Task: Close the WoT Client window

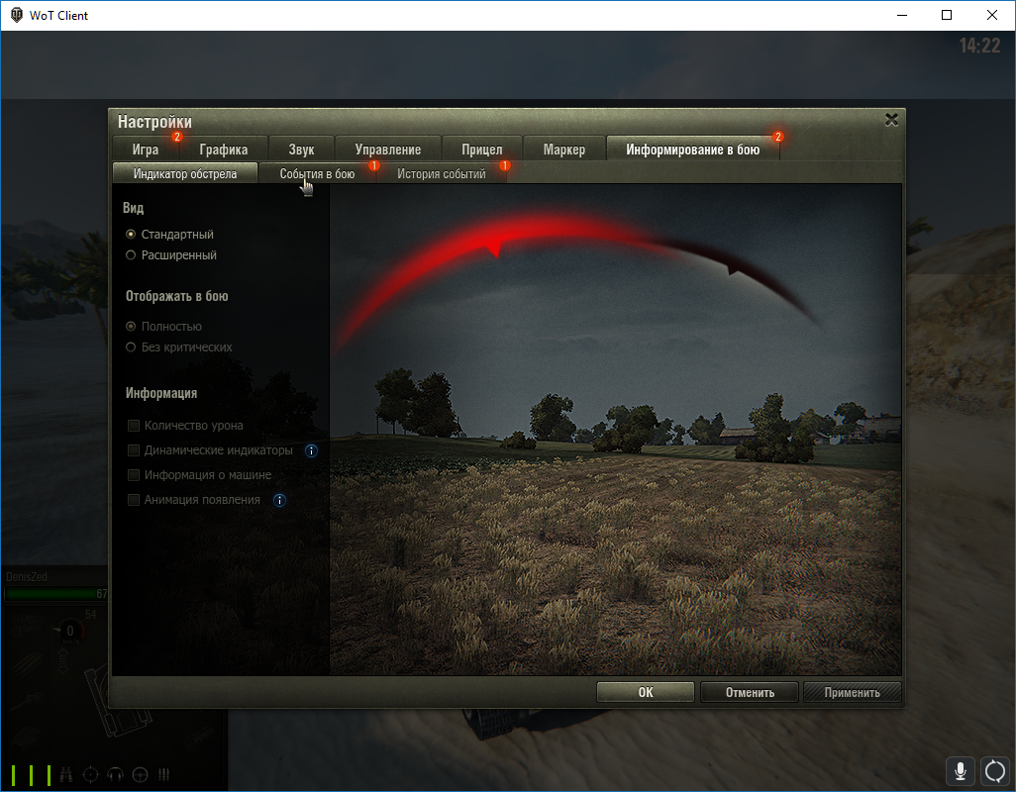Action: [992, 15]
